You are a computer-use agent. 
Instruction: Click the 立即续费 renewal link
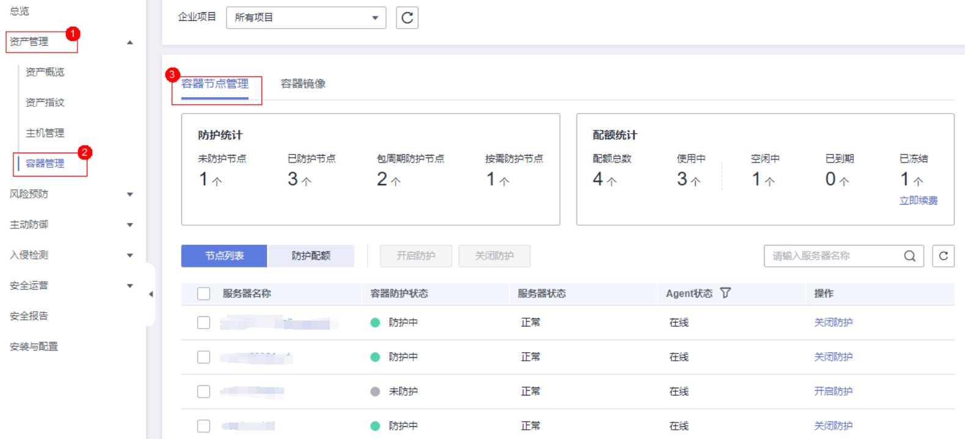(x=918, y=200)
